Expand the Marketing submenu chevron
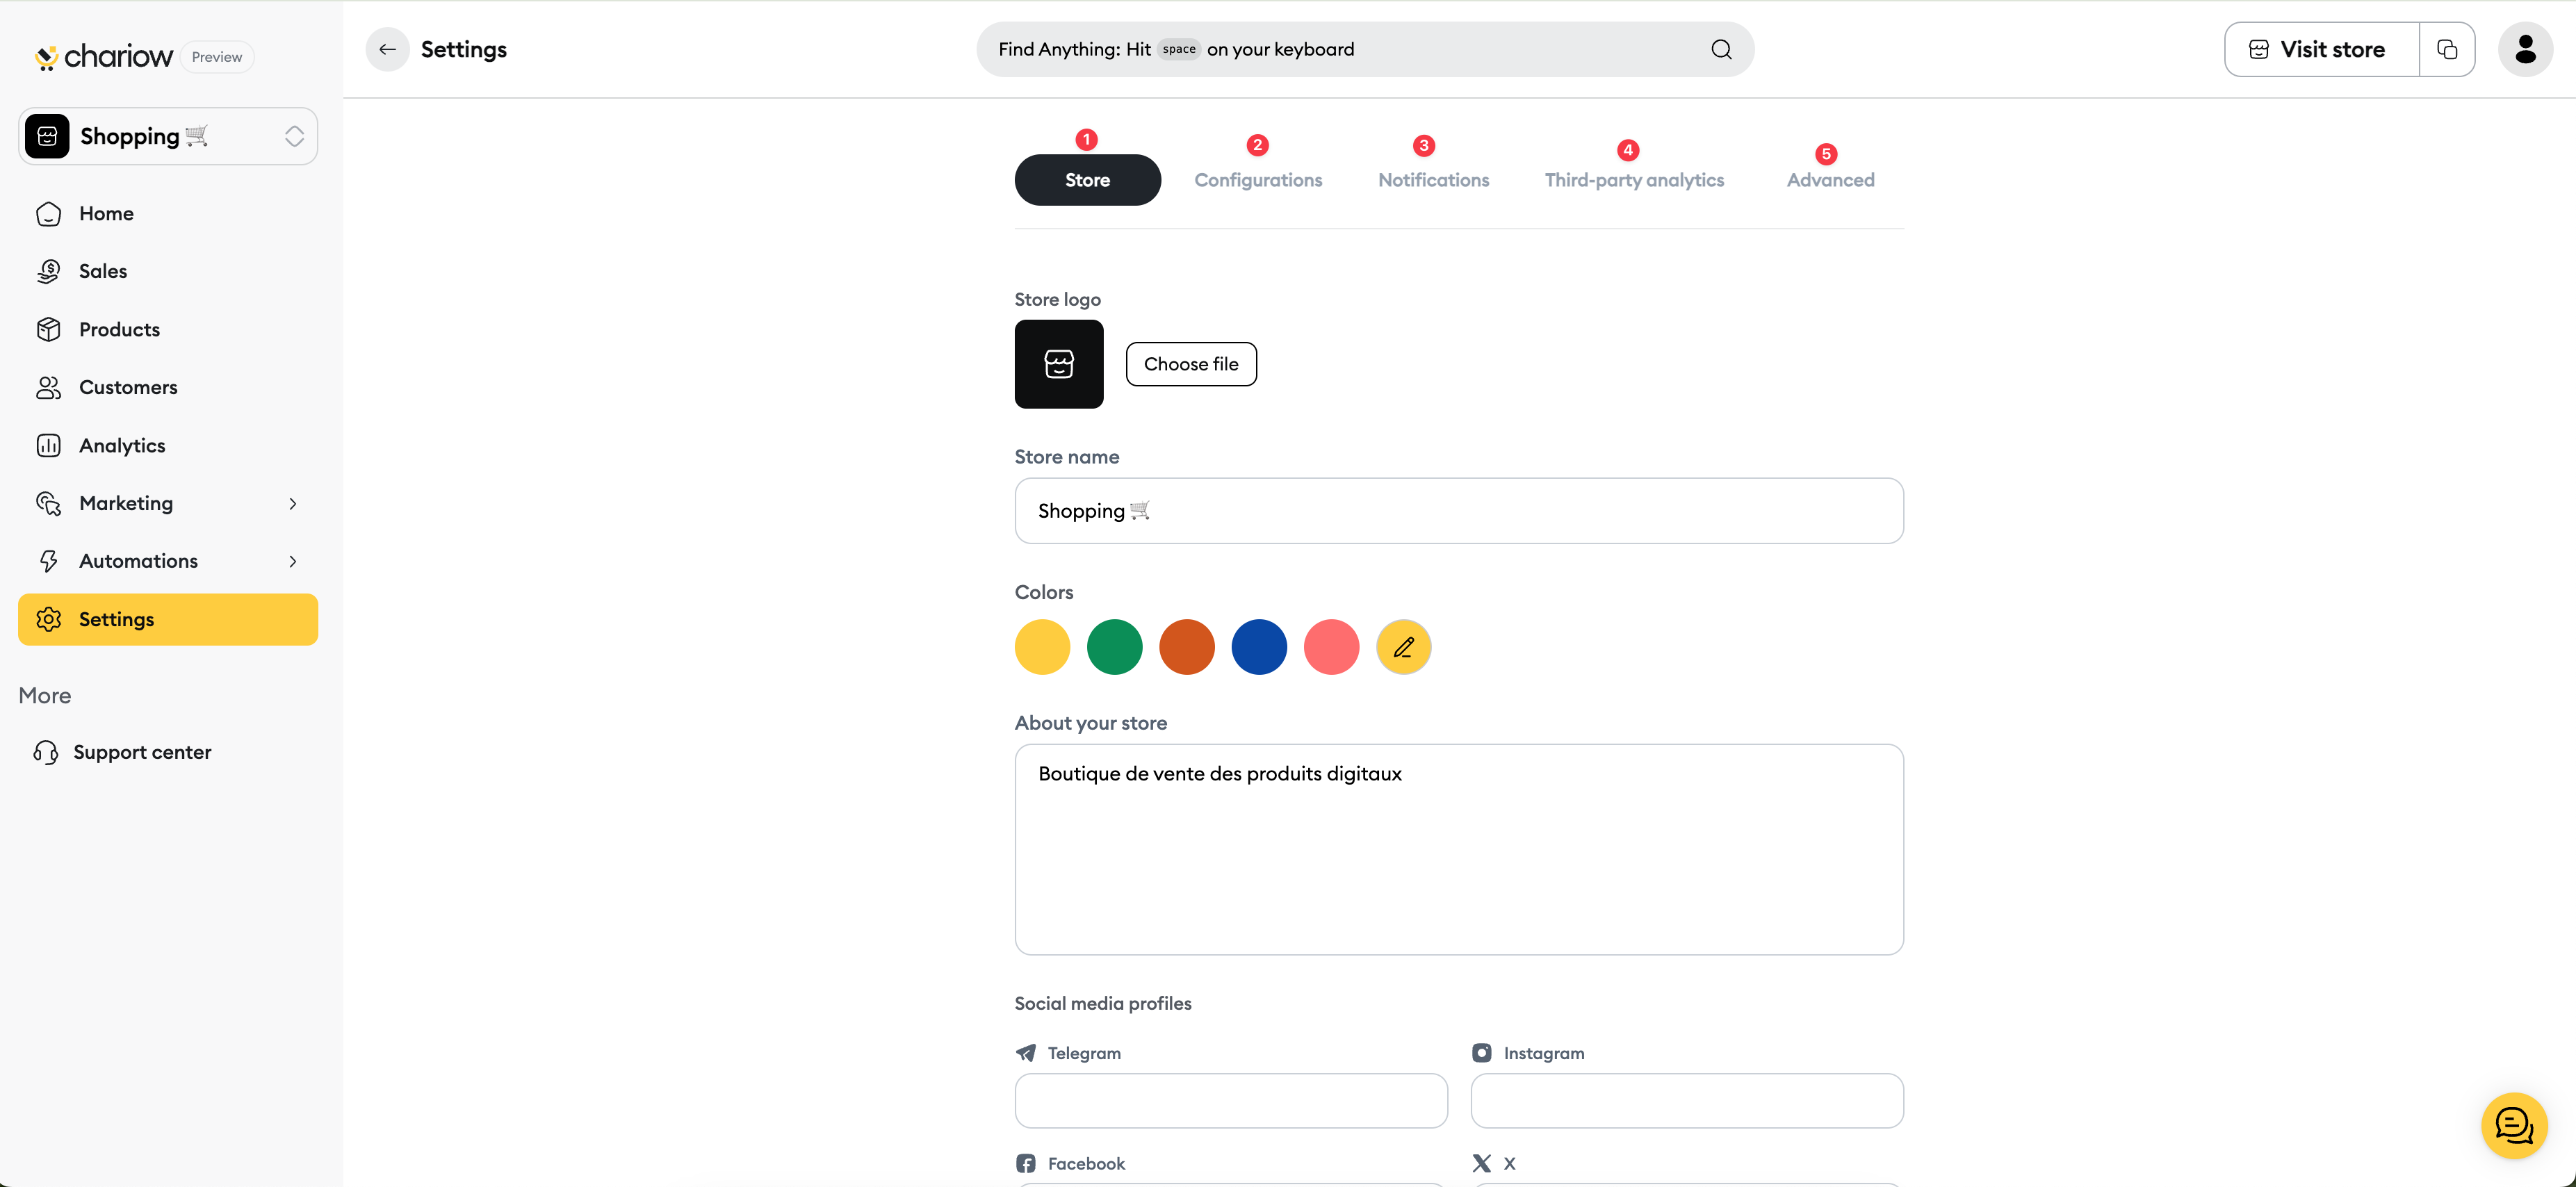The image size is (2576, 1187). (293, 504)
